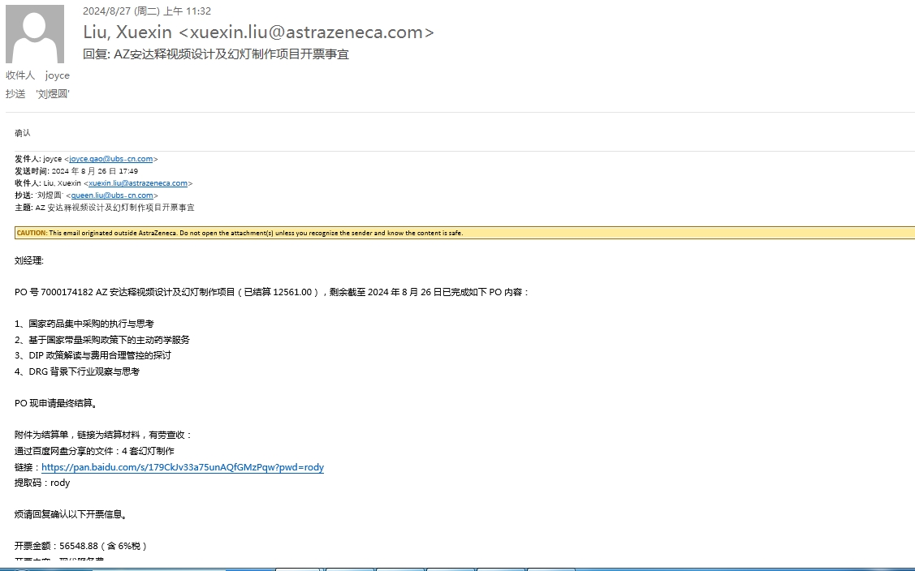
Task: Click list item 2 about 主动药学服务
Action: pyautogui.click(x=102, y=340)
